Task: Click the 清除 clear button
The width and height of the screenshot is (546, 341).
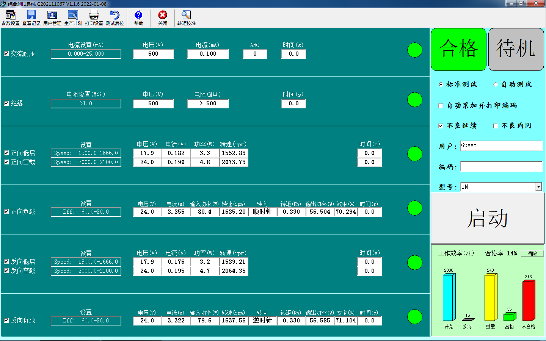Action: [532, 253]
